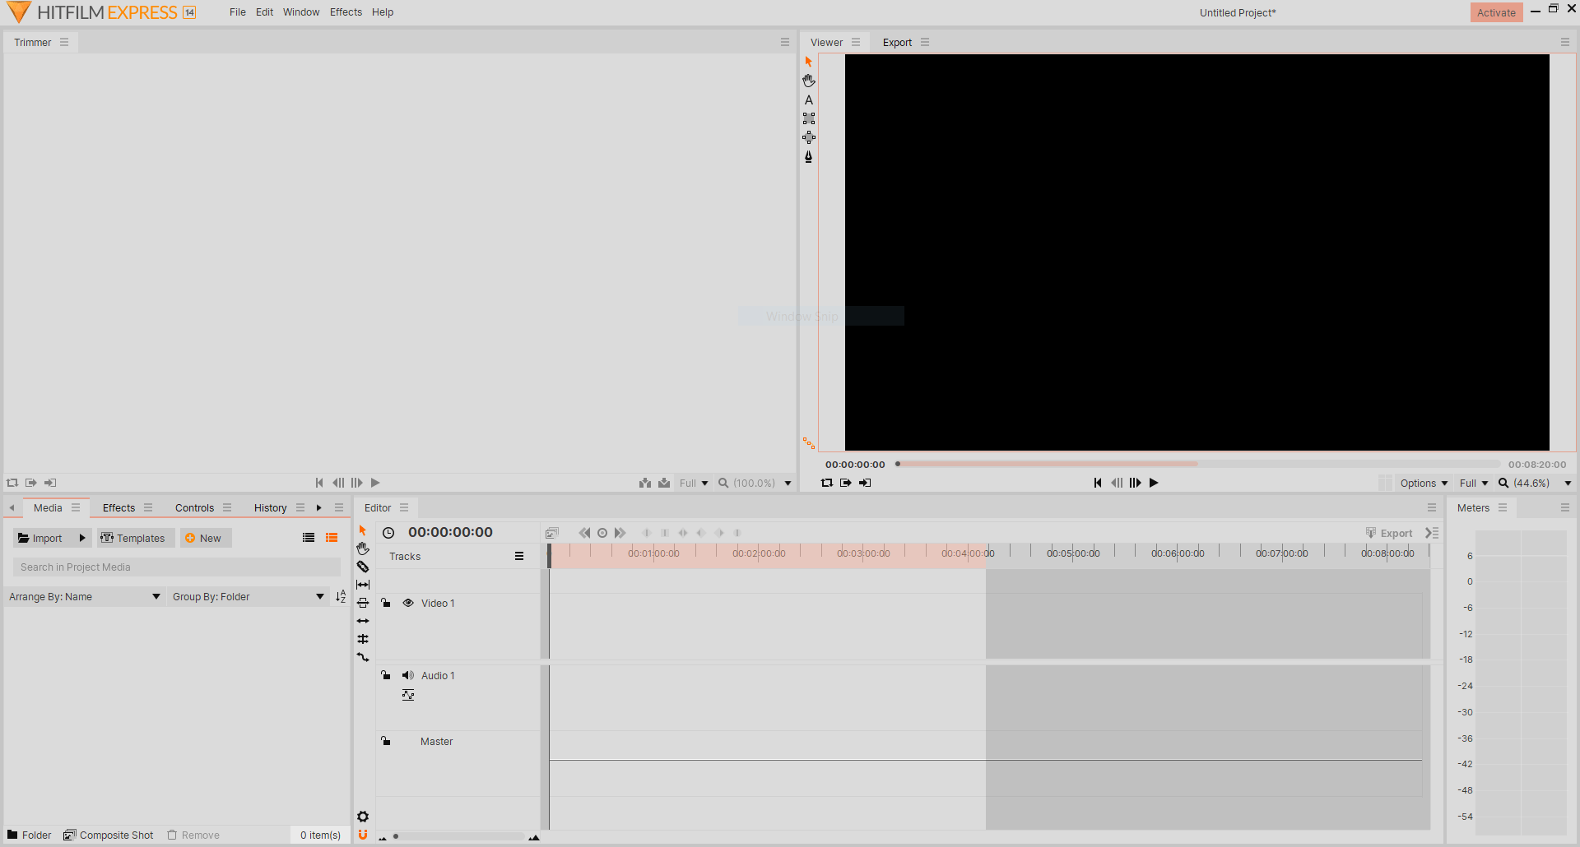Screen dimensions: 1580x847
Task: Create a new Folder in Media panel
Action: pos(30,835)
